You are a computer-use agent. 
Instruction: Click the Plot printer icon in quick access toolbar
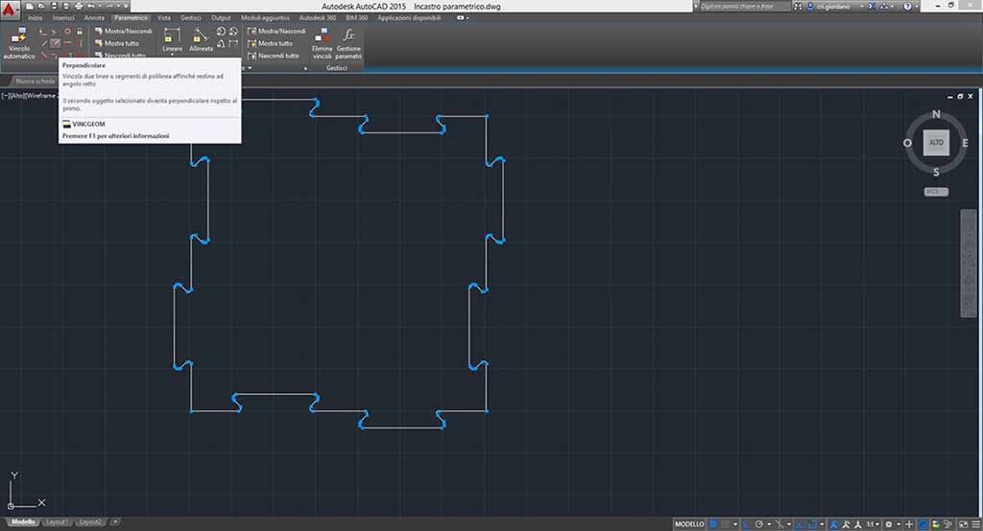(x=79, y=7)
